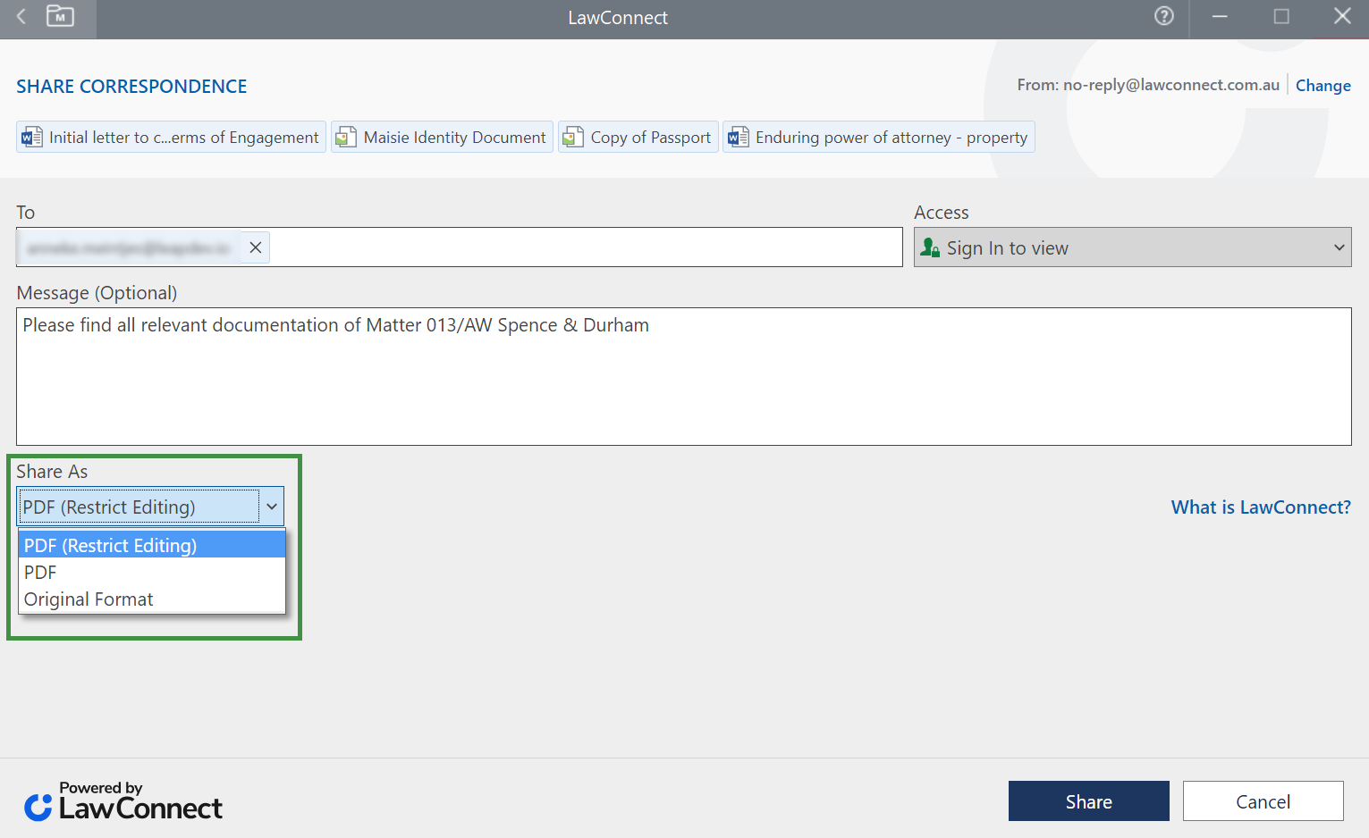Click the Share button
The width and height of the screenshot is (1369, 838).
tap(1088, 801)
